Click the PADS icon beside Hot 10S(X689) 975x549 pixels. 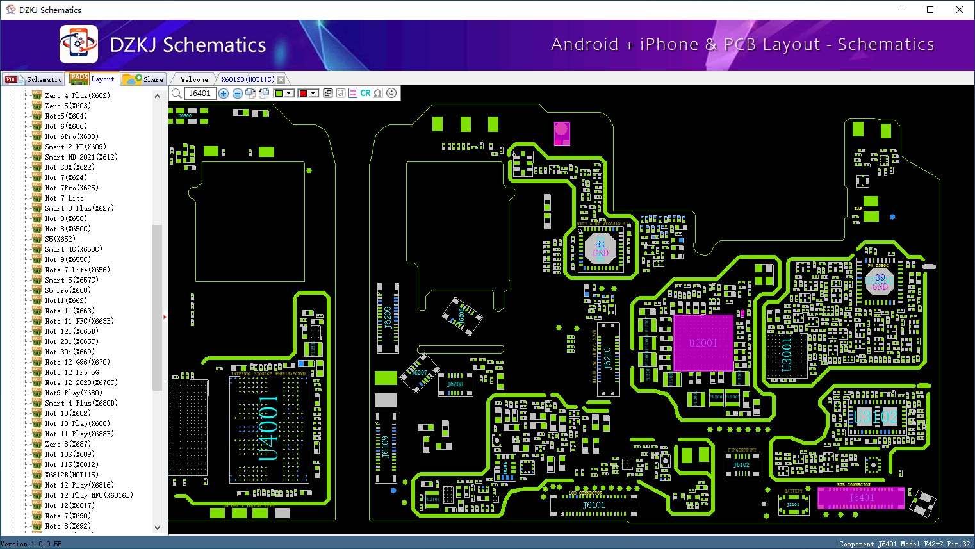point(37,454)
